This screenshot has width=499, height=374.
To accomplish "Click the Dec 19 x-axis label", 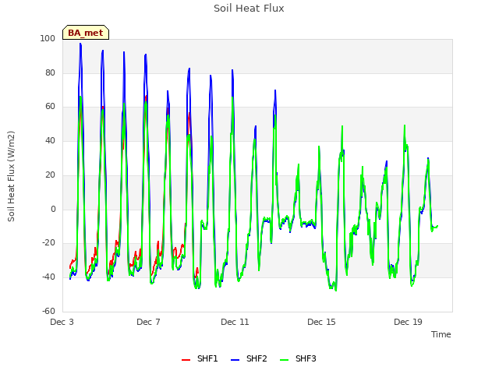I will tap(408, 322).
